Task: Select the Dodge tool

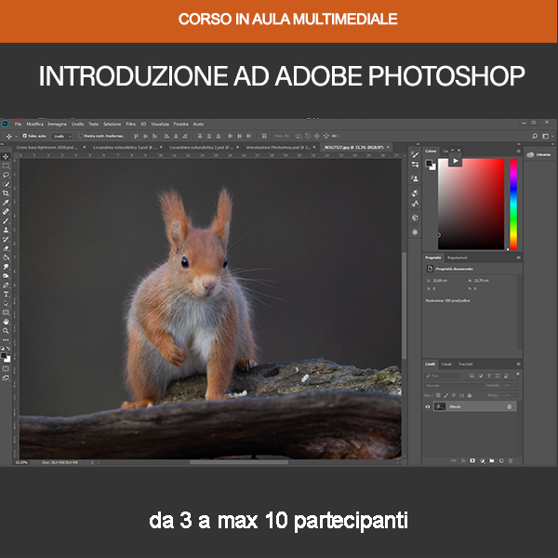Action: click(6, 276)
